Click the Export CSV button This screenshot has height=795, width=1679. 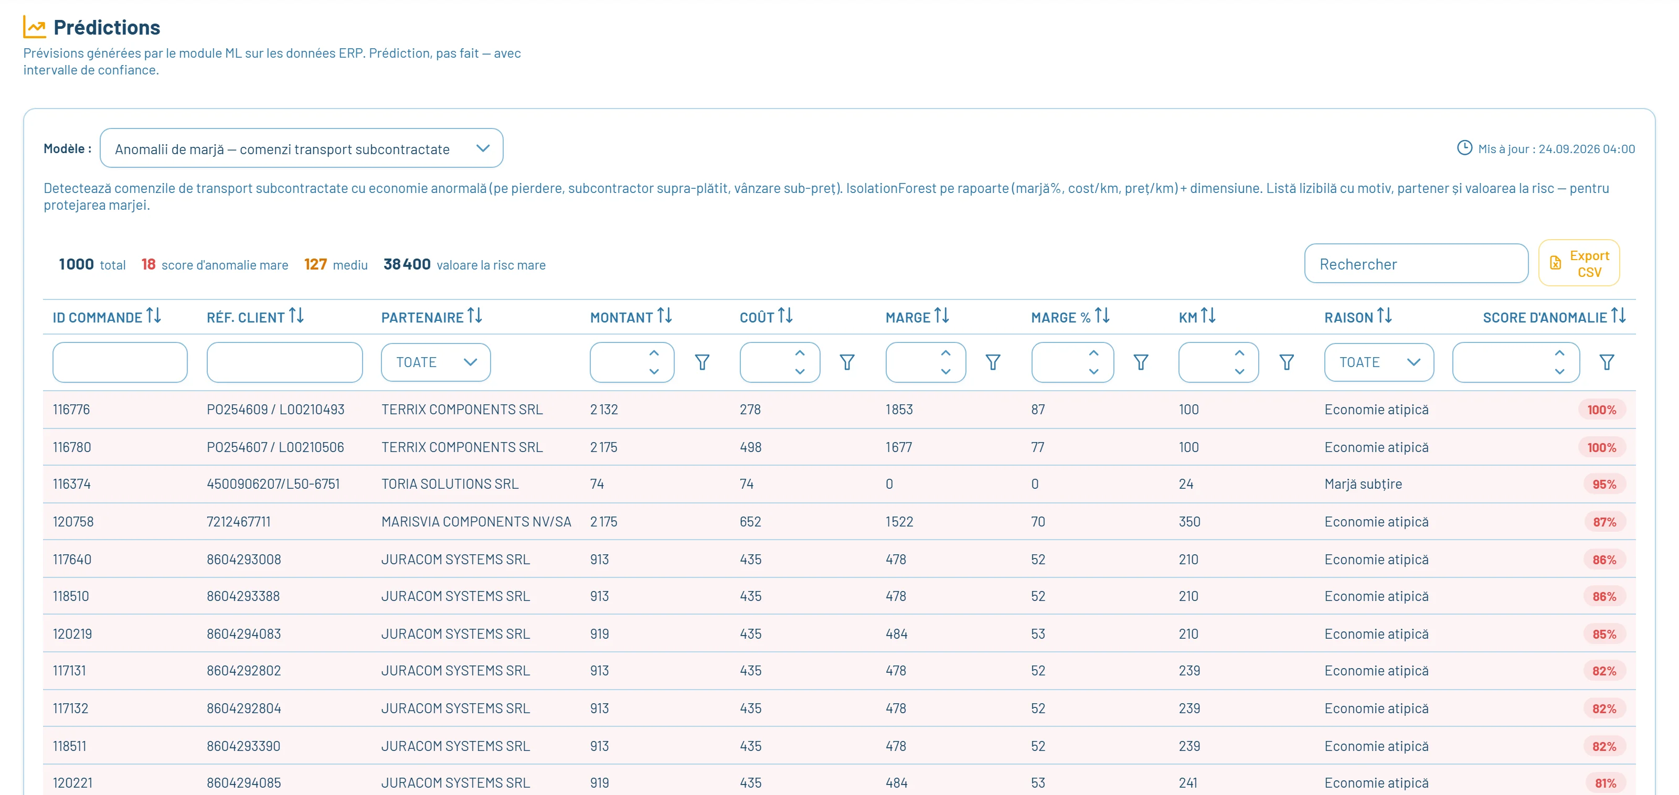1579,263
